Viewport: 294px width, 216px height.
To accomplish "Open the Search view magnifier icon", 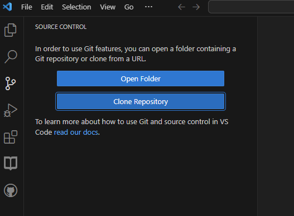I will (11, 57).
